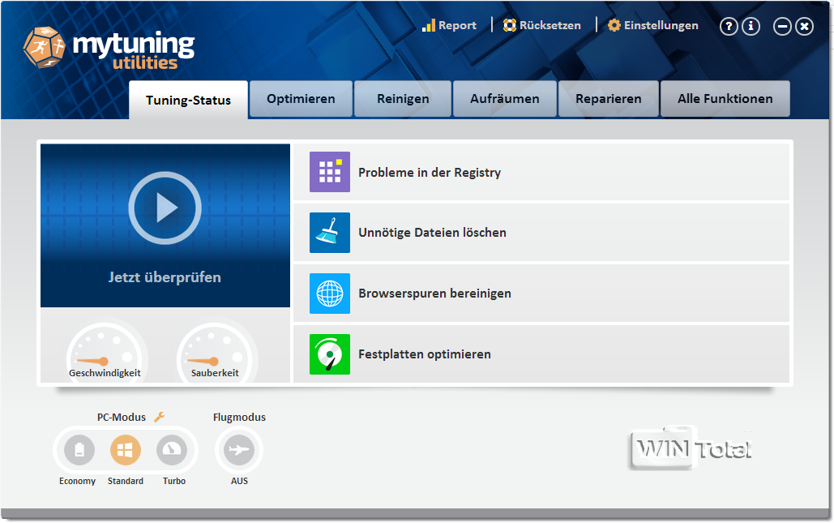Open Probleme in der Registry
Screen dimensions: 834x523
click(541, 172)
